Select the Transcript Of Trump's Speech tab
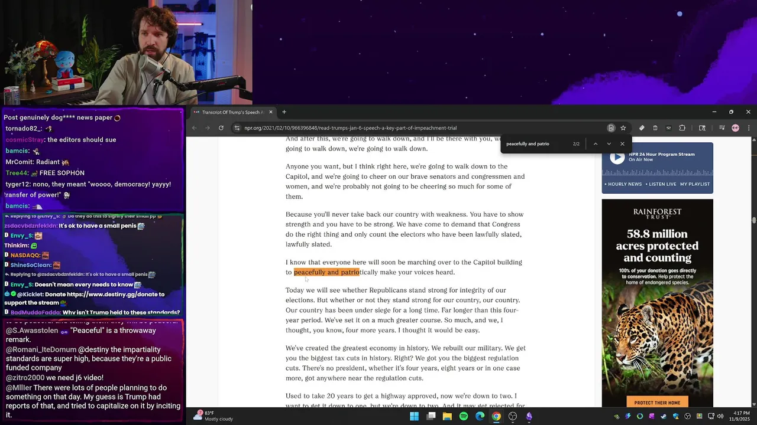 [x=233, y=112]
